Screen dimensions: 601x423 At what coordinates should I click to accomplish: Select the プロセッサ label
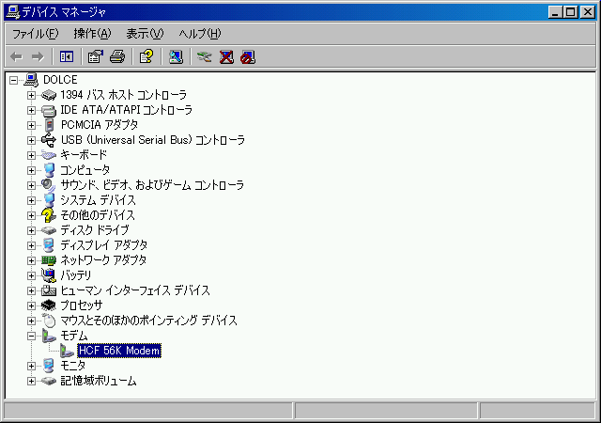pos(82,305)
